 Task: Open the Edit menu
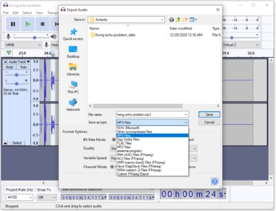point(15,13)
